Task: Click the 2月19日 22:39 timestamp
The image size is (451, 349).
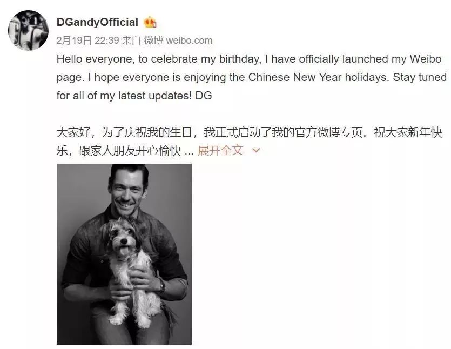Action: [x=87, y=41]
